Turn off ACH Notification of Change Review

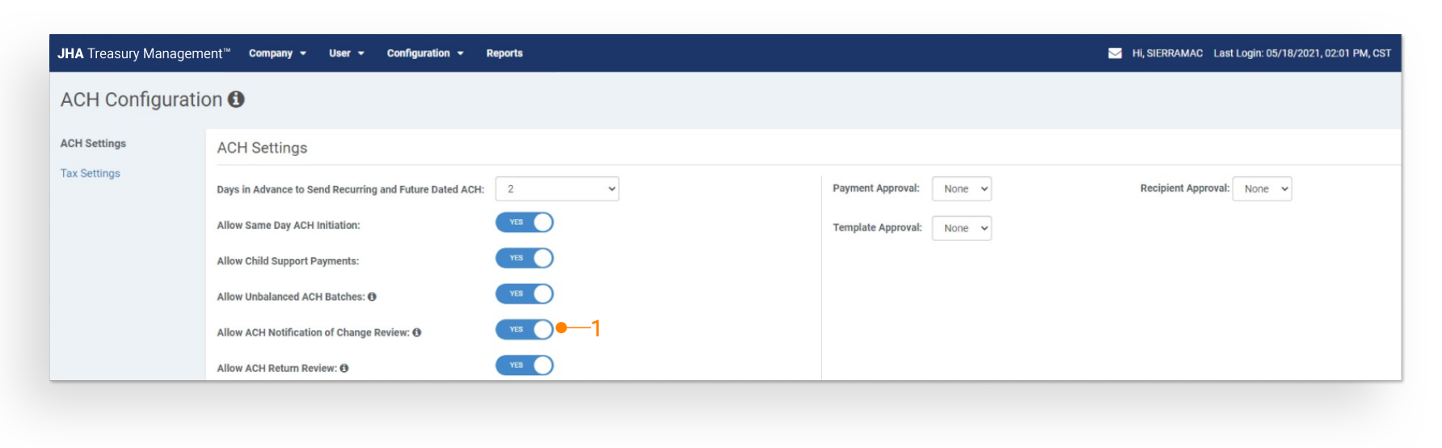click(525, 329)
